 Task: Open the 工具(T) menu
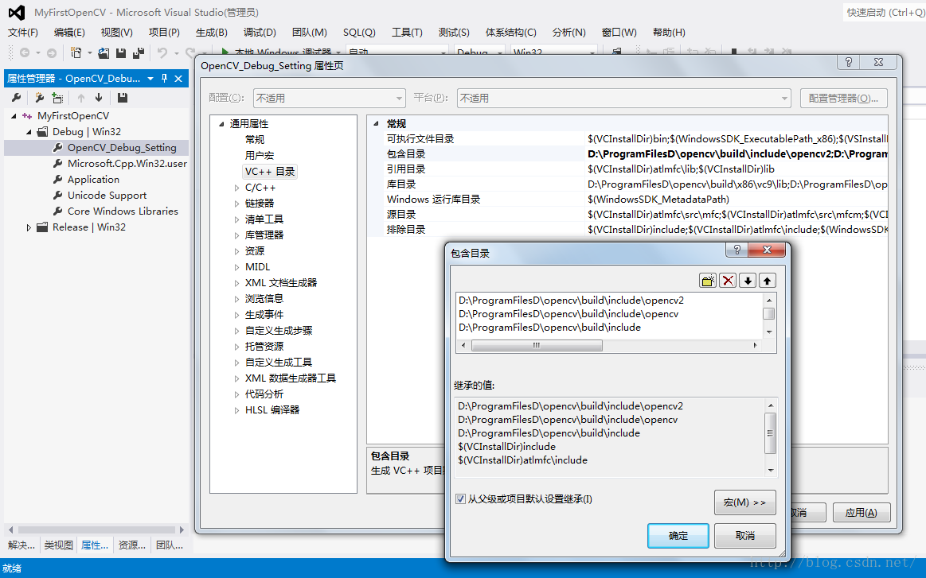(x=407, y=33)
